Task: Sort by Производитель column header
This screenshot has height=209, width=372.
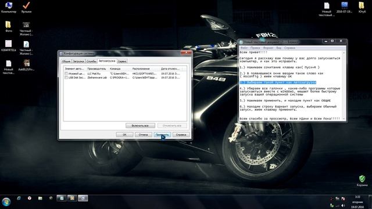Action: 96,69
